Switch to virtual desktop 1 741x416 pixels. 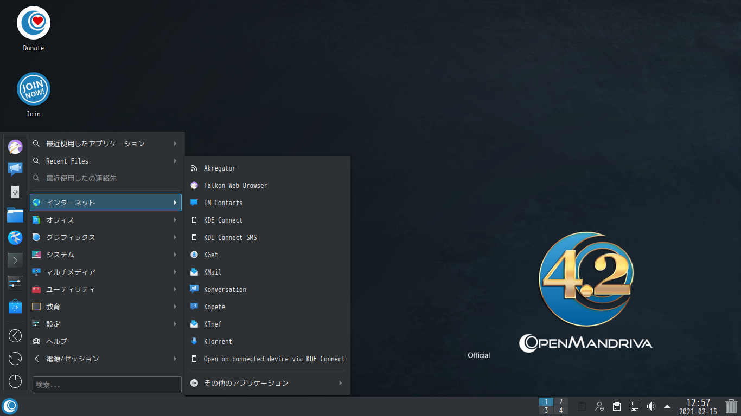546,402
